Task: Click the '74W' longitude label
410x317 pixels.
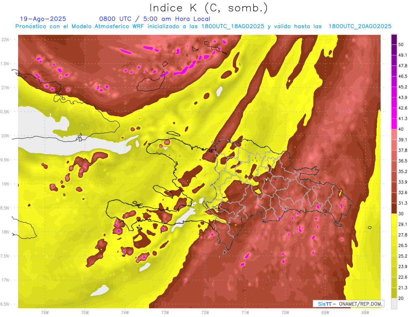Action: 125,313
